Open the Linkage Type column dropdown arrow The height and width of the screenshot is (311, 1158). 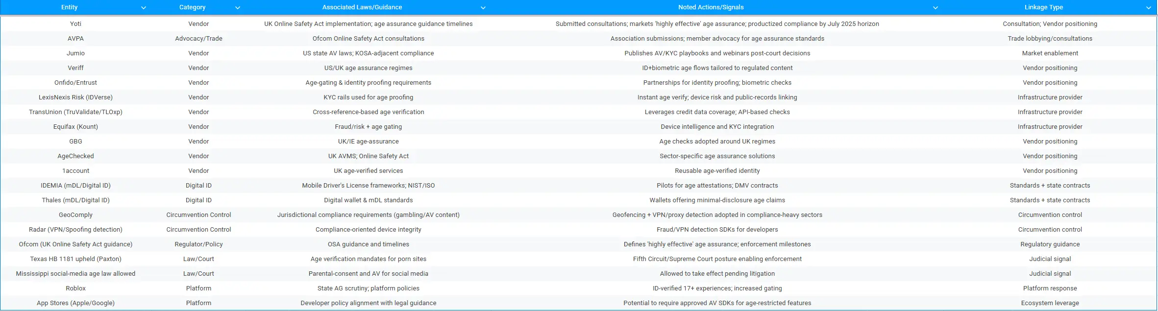1148,8
